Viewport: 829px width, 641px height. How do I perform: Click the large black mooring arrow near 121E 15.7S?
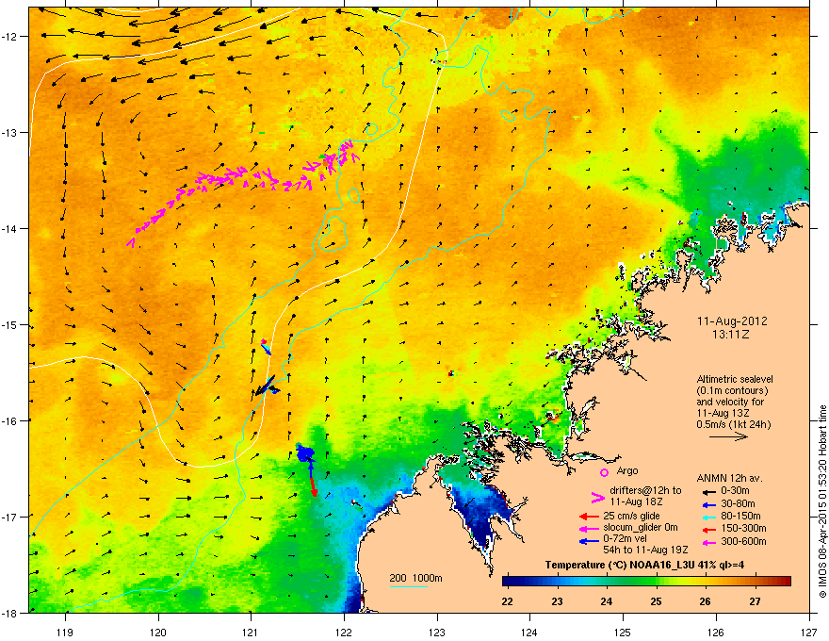click(265, 386)
